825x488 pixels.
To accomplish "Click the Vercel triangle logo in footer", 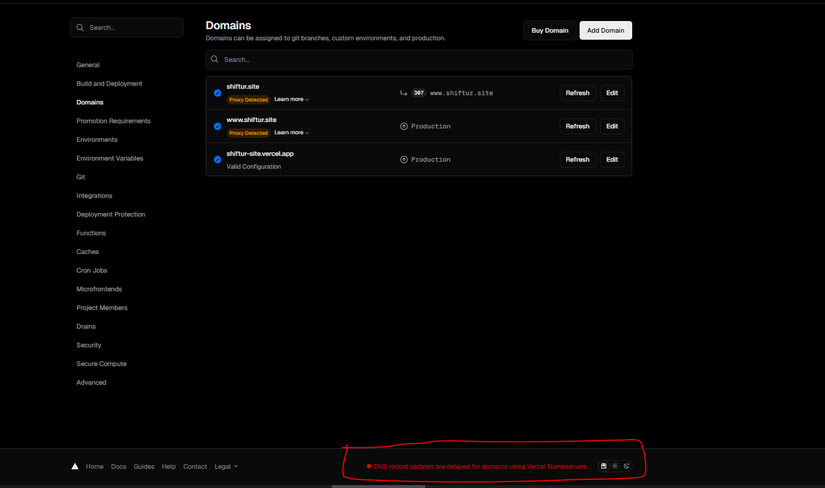I will (x=75, y=466).
